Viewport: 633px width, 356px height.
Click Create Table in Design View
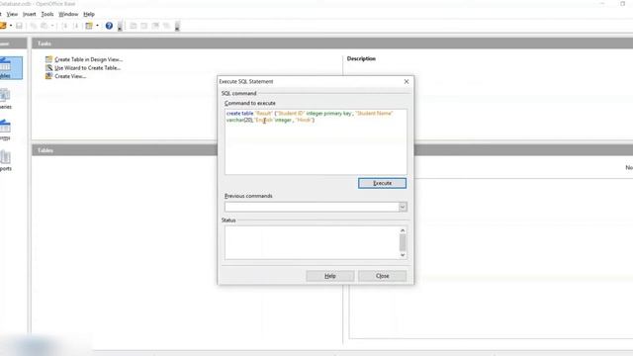click(x=88, y=59)
